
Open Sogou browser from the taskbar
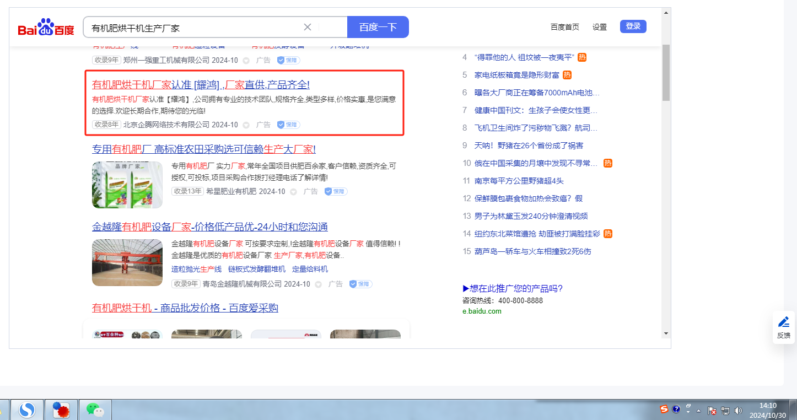(x=26, y=410)
